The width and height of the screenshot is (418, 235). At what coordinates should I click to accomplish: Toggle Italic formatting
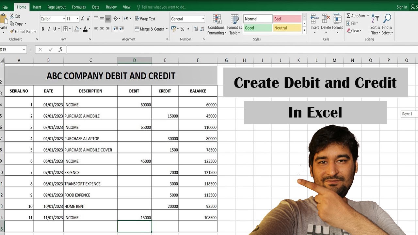coord(49,29)
